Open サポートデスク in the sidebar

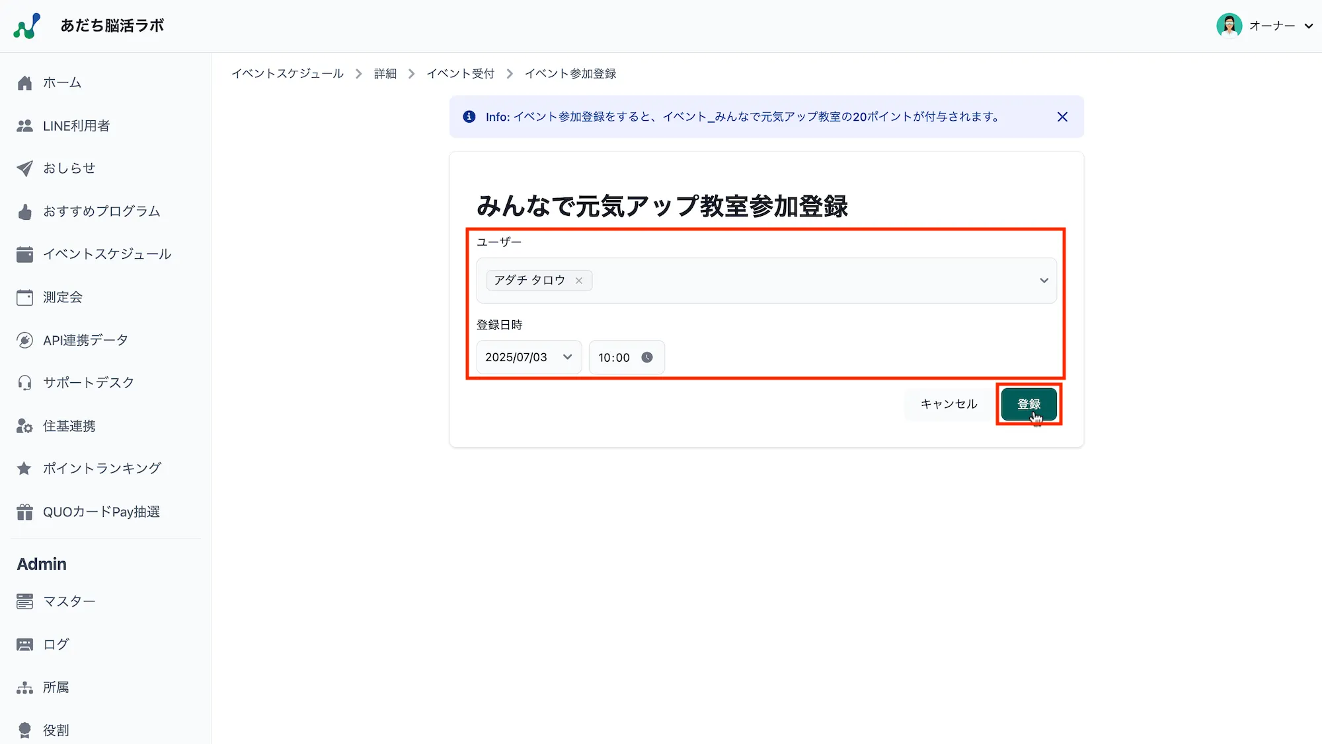[88, 382]
